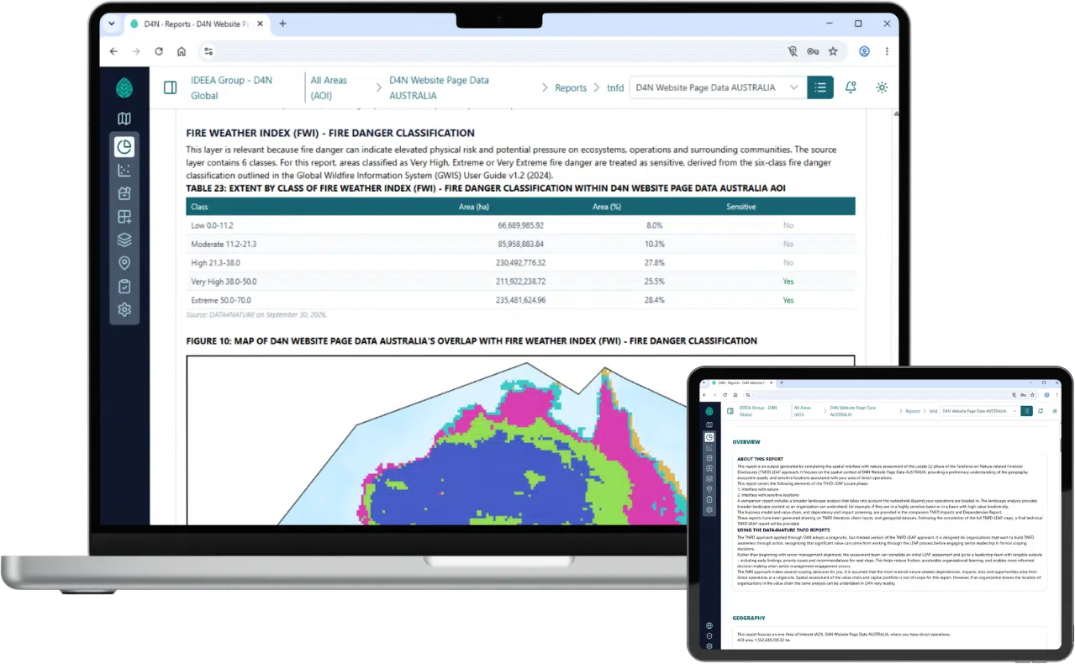Open the Map view icon in laptop sidebar

(x=124, y=119)
